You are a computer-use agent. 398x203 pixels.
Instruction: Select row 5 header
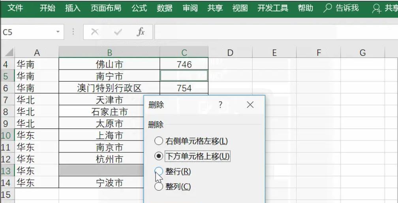click(8, 76)
